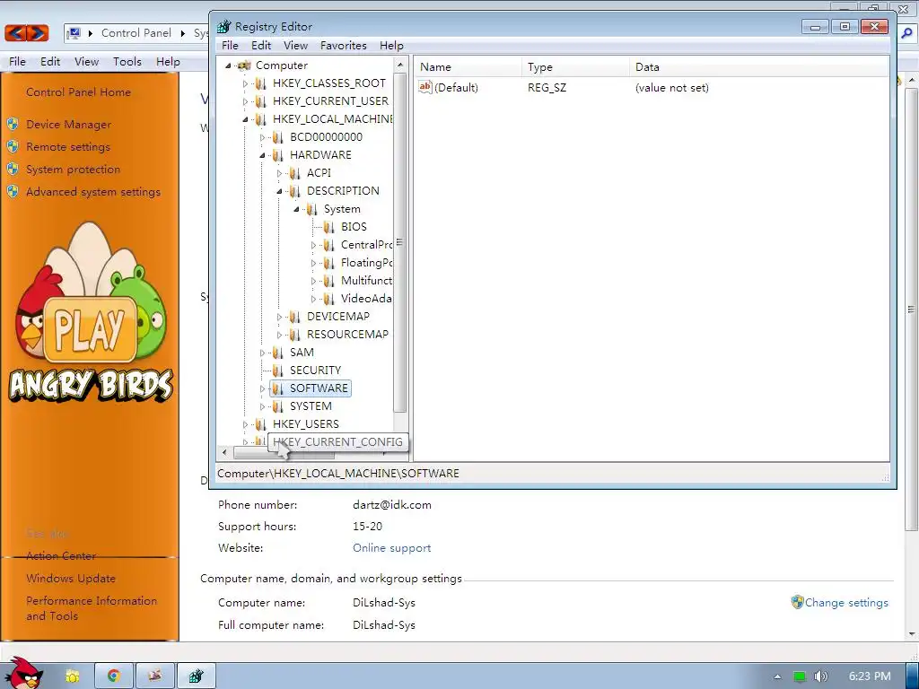Click the SECURITY key folder icon
Screen dimensions: 919x689
pos(278,371)
